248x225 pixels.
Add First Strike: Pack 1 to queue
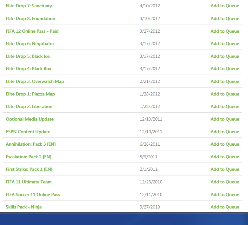225,169
